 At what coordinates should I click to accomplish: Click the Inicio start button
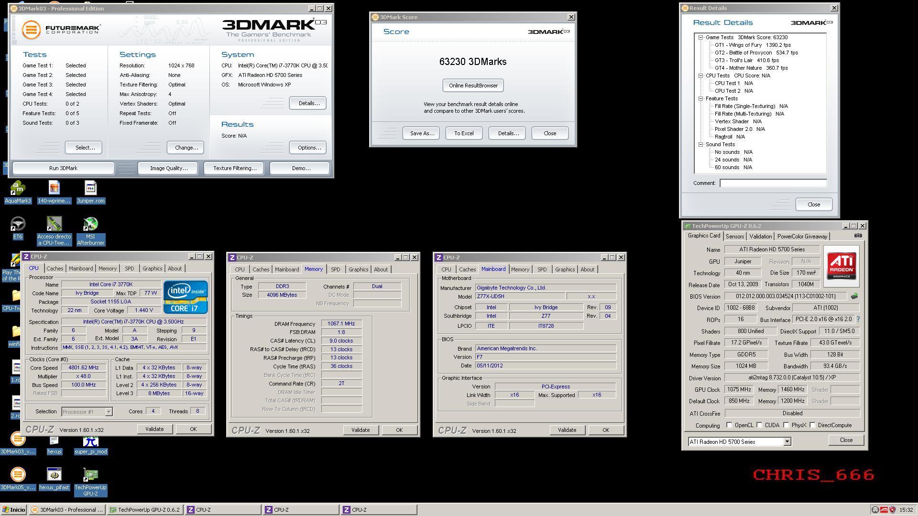13,510
